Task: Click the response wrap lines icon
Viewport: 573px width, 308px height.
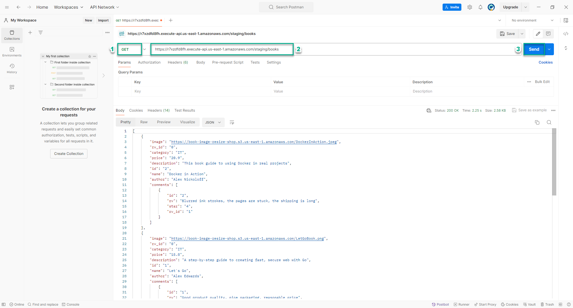Action: 232,122
